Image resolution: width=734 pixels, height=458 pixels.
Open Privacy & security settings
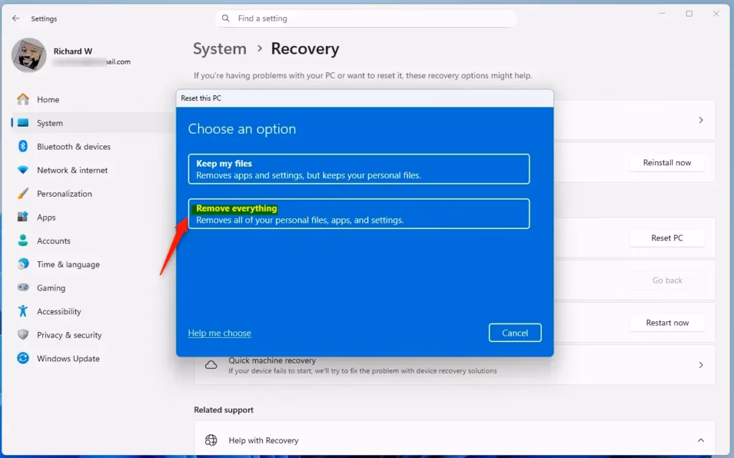[x=67, y=335]
